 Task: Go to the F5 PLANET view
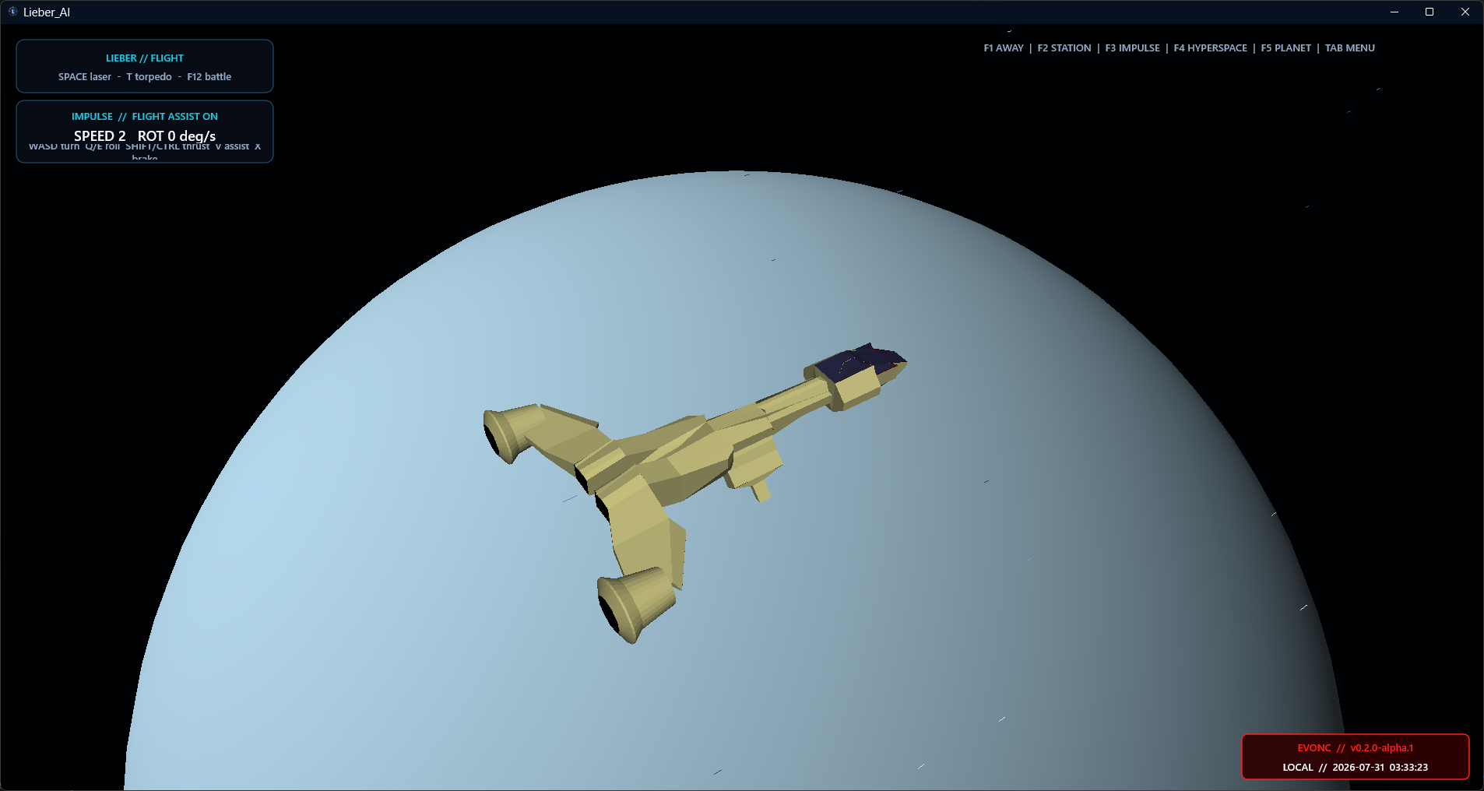[x=1285, y=48]
